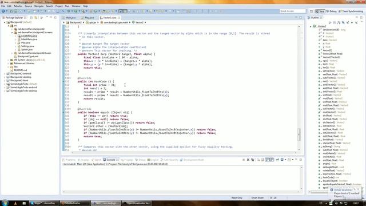Click the green Run toolbar icon
This screenshot has width=366, height=206.
point(75,11)
